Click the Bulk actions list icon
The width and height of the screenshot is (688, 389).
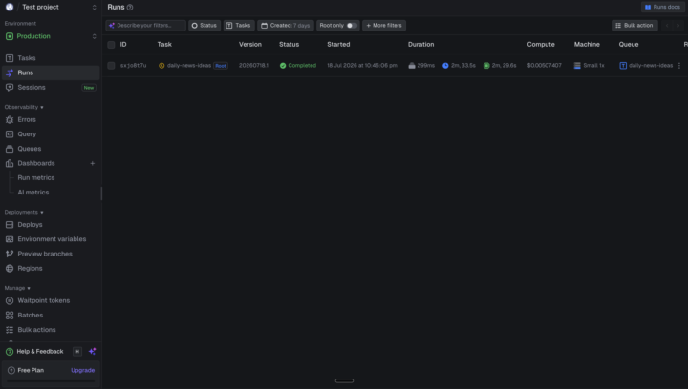10,330
